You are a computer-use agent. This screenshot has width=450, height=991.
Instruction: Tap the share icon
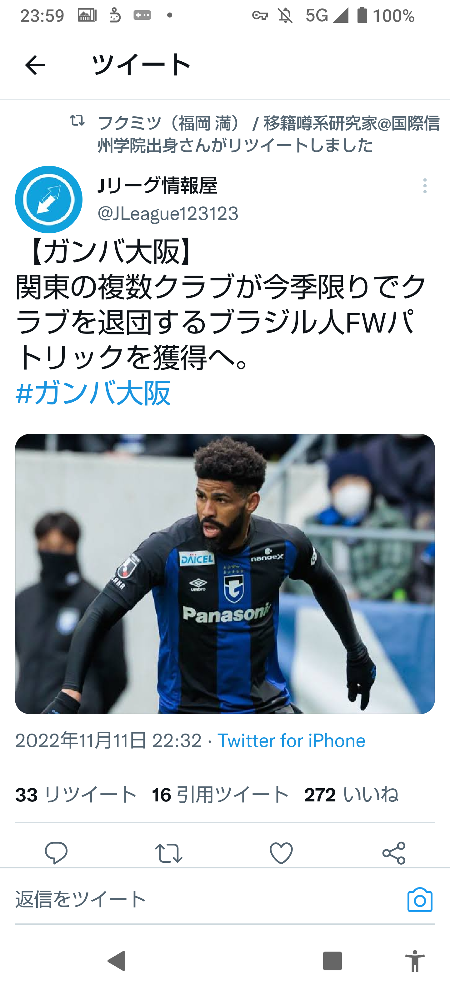(x=394, y=852)
